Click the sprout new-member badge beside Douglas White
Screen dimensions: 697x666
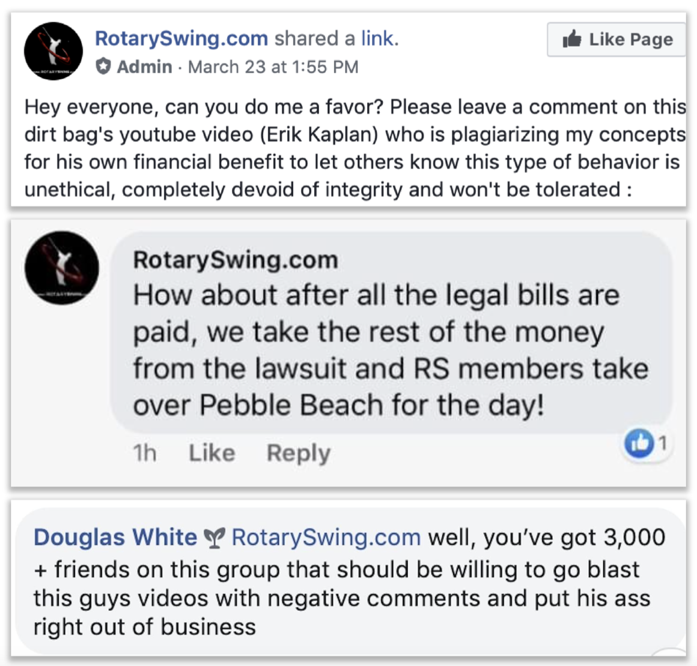coord(215,538)
